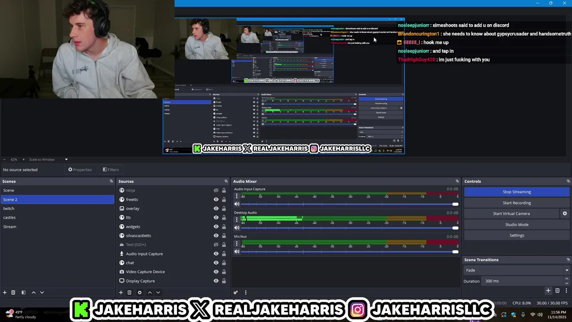
Task: Unlock the Display Capture source
Action: pyautogui.click(x=224, y=281)
